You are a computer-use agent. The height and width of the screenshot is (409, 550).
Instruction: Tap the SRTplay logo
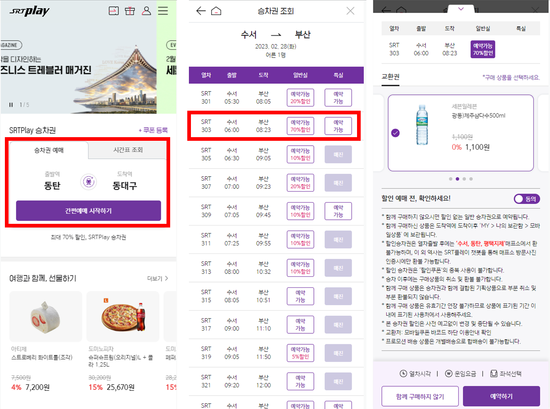click(x=29, y=11)
